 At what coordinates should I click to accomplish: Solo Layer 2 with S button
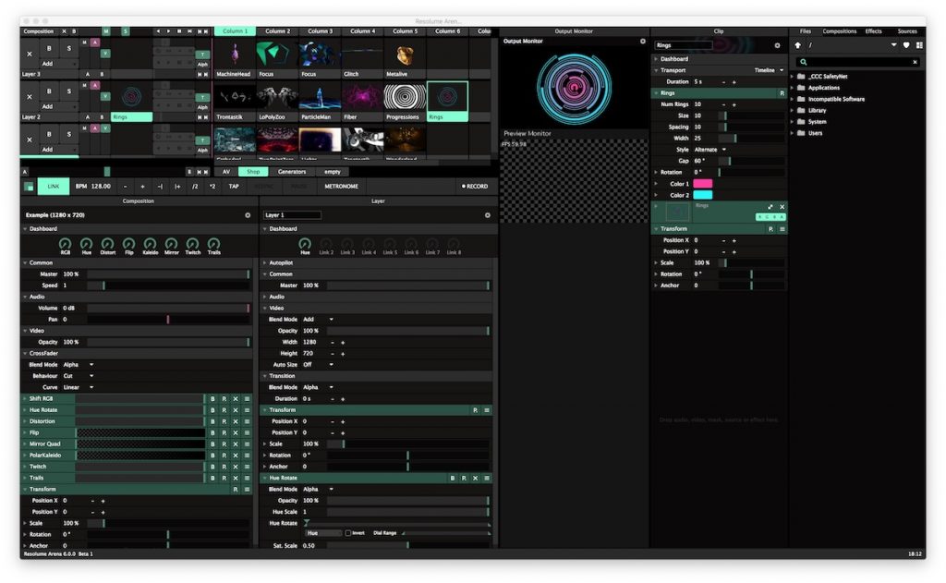point(68,91)
